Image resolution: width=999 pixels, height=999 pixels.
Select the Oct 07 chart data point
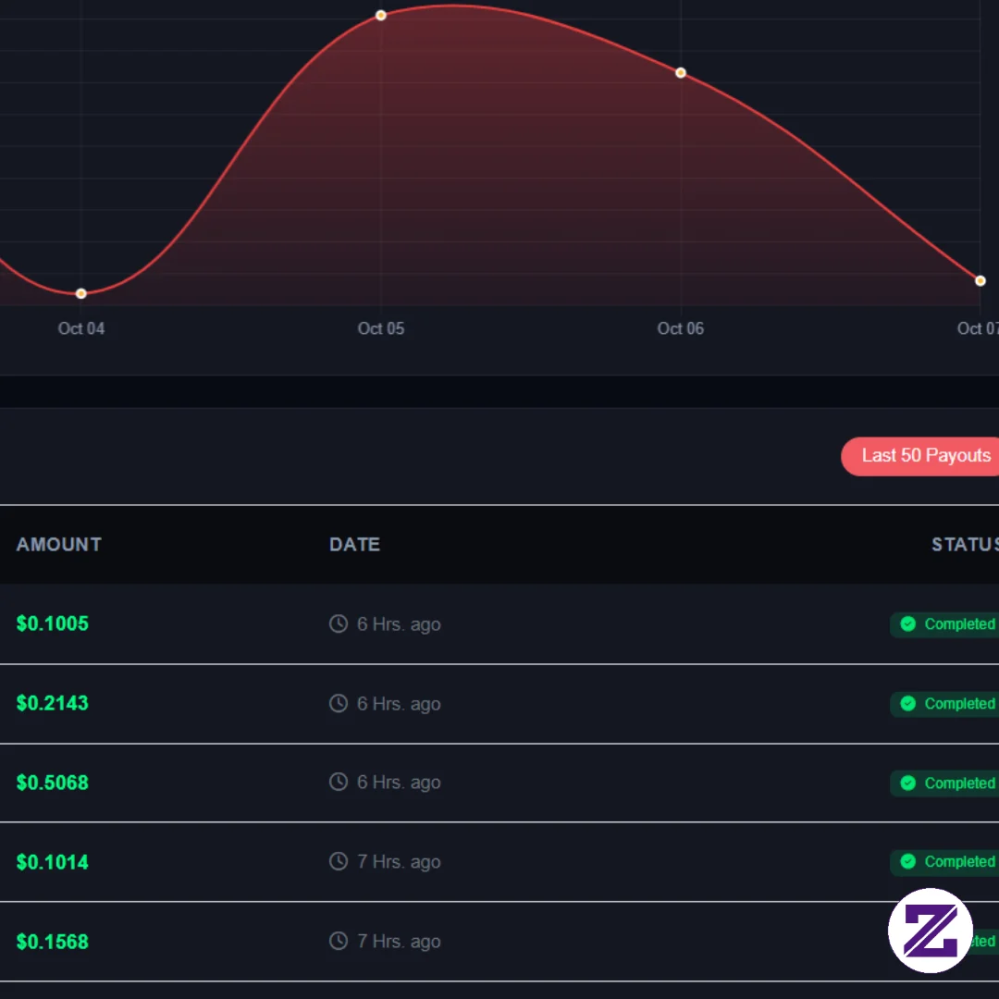pos(980,281)
